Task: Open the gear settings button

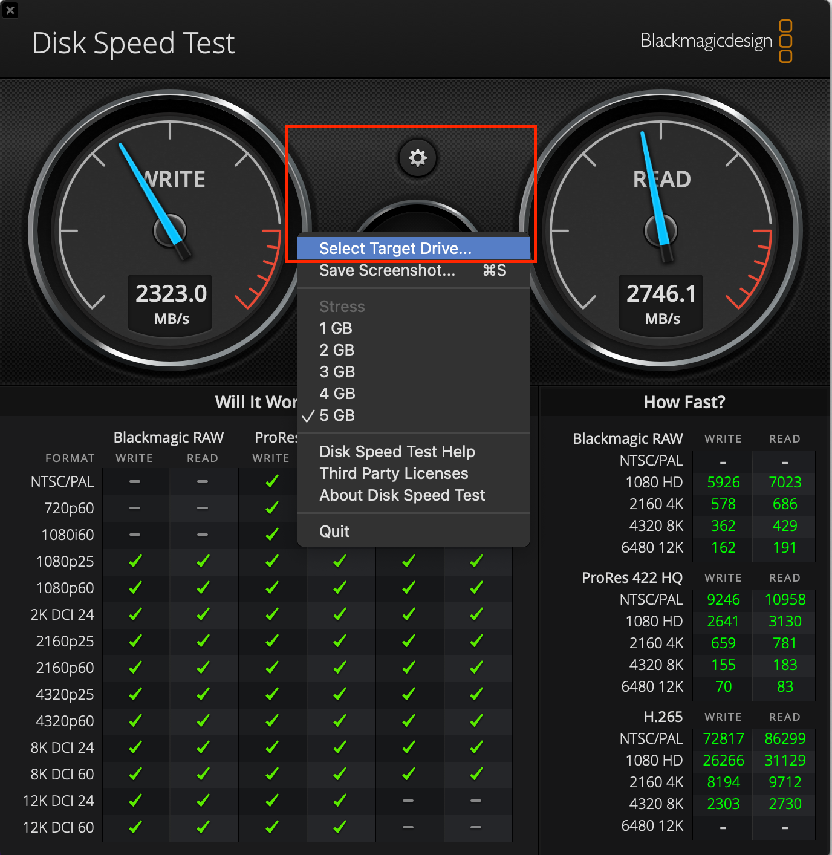Action: click(x=418, y=158)
